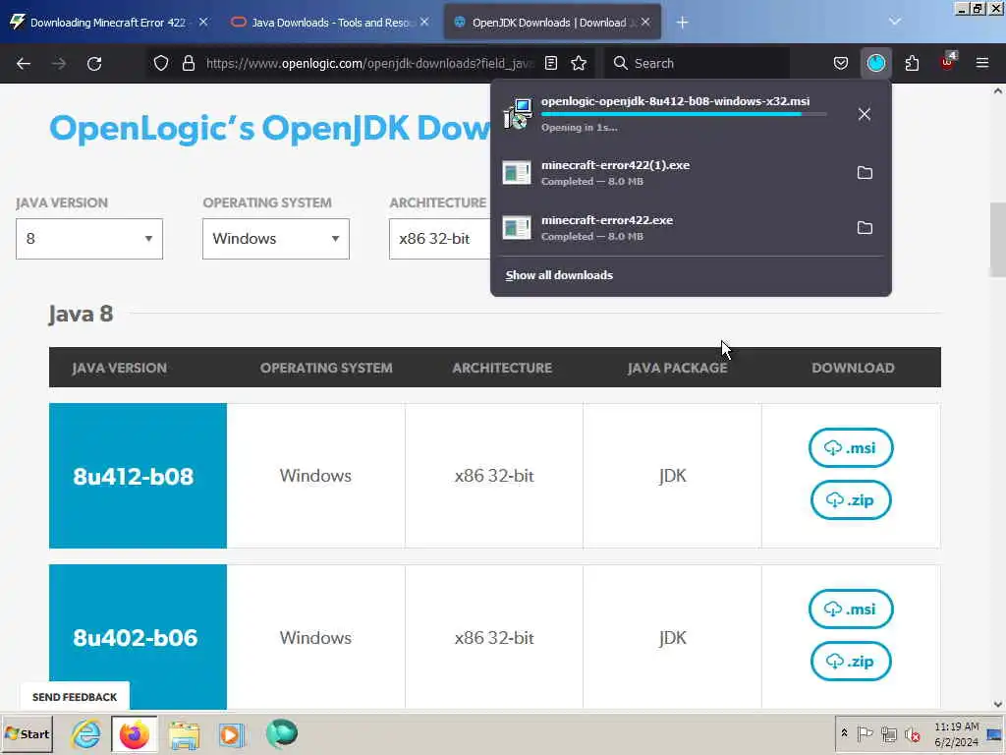This screenshot has height=755, width=1006.
Task: Close the Java Downloads tab
Action: tap(424, 22)
